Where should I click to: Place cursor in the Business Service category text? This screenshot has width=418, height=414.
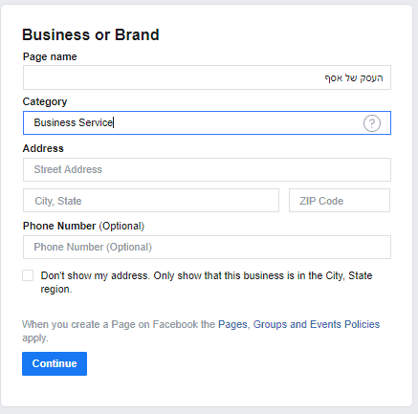[74, 122]
